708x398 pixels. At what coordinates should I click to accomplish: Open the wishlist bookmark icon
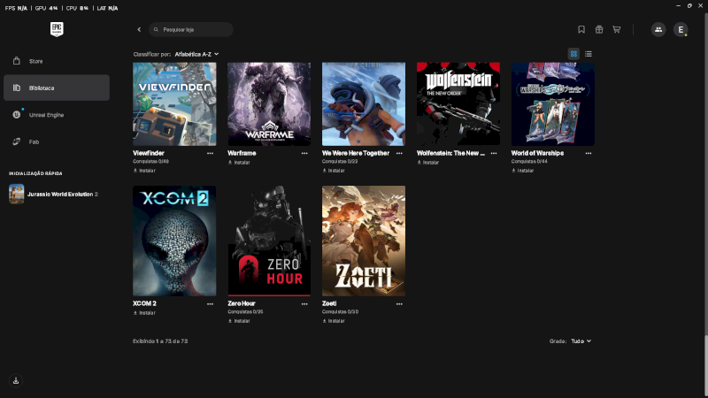pyautogui.click(x=581, y=29)
